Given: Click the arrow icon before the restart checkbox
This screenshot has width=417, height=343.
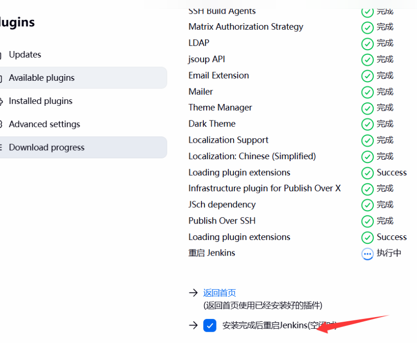Looking at the screenshot, I should (193, 325).
